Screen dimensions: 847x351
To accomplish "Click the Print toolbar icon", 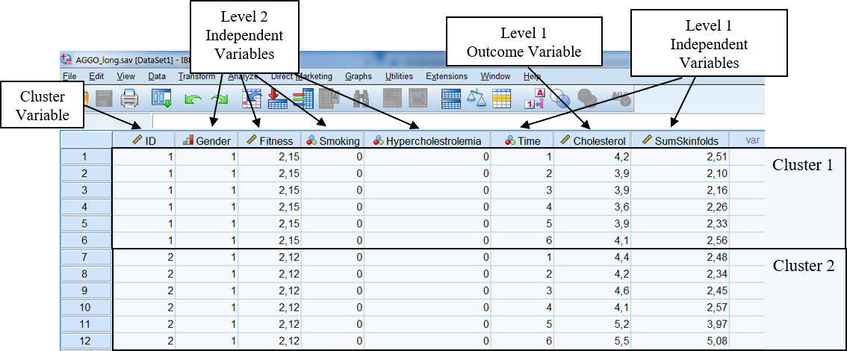I will pyautogui.click(x=130, y=99).
